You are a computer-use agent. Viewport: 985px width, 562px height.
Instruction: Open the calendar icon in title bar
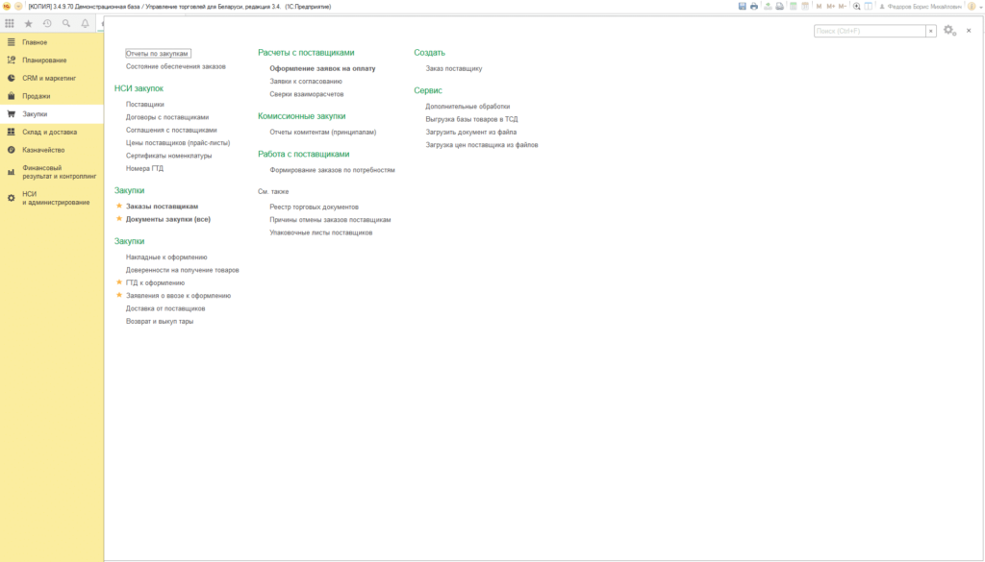point(805,7)
